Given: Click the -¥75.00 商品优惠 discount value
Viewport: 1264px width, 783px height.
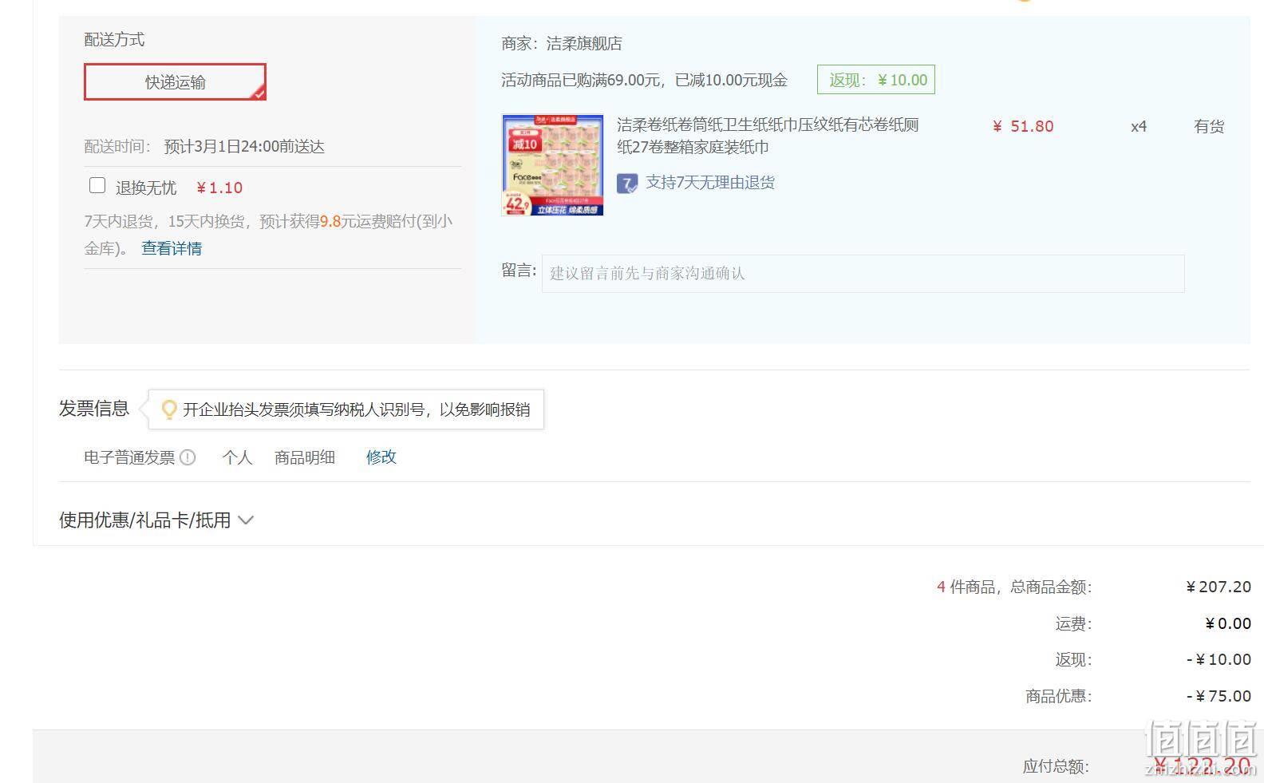Looking at the screenshot, I should 1219,696.
